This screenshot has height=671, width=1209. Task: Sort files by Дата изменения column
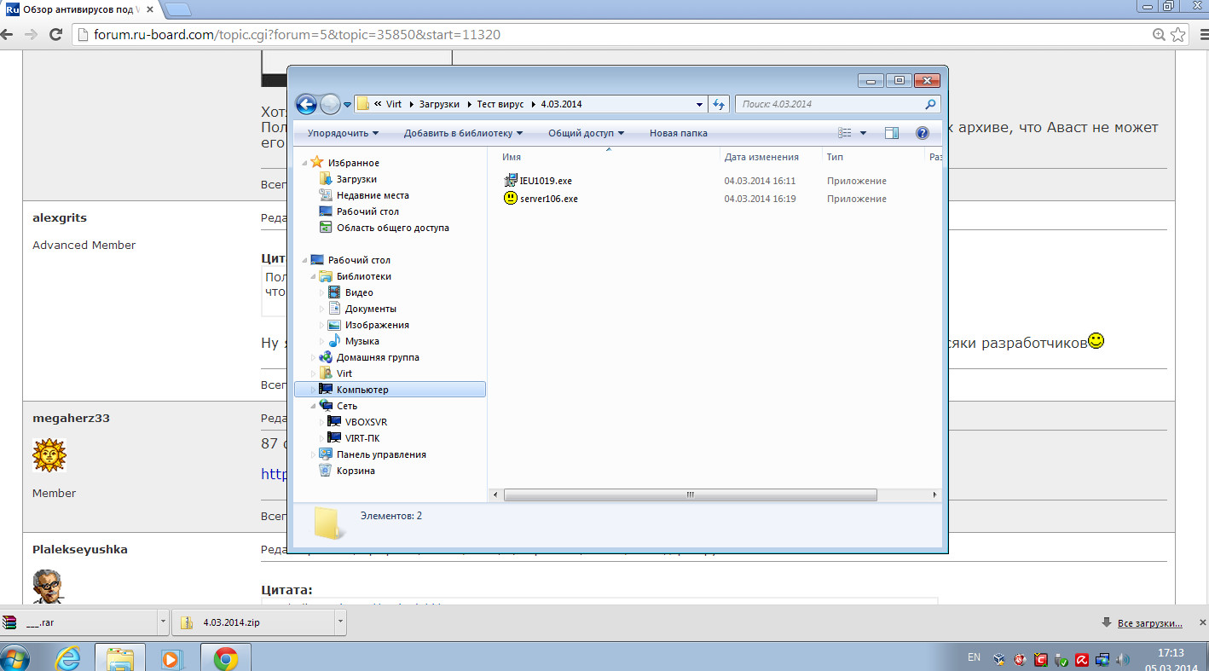(x=761, y=157)
